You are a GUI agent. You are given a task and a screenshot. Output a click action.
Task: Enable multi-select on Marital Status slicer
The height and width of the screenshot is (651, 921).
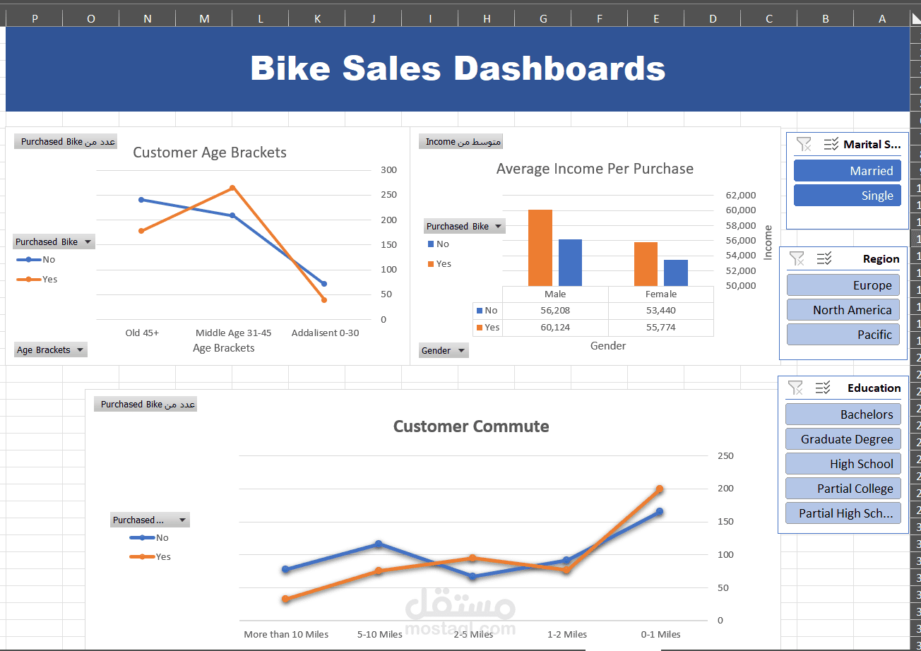(831, 144)
